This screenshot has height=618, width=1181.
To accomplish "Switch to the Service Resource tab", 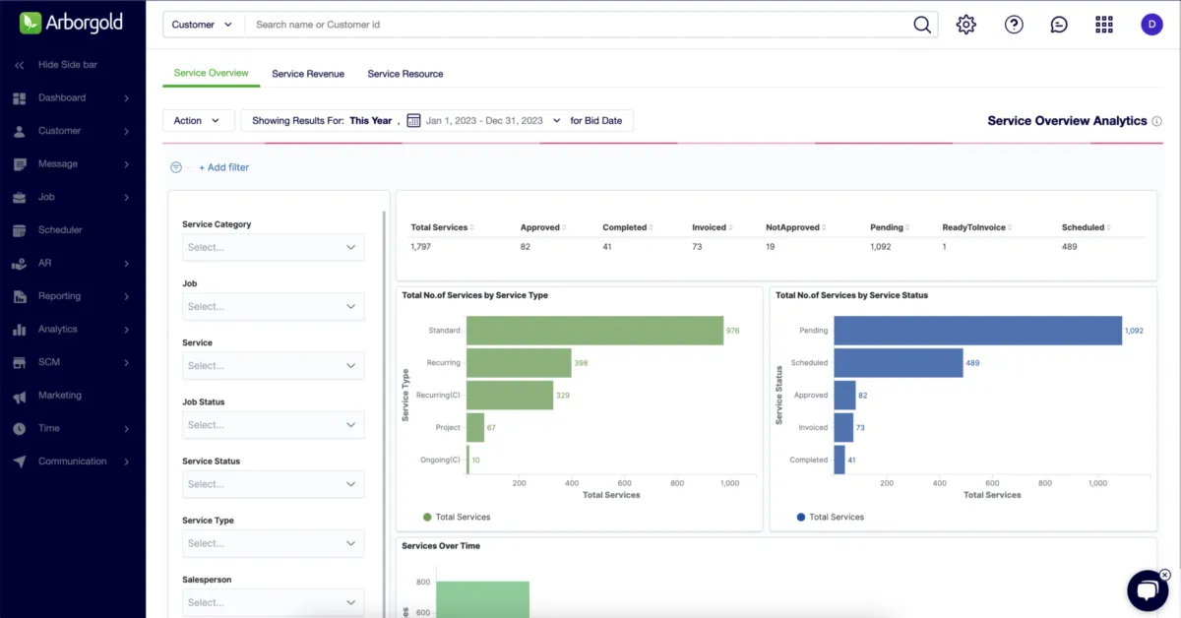I will pyautogui.click(x=405, y=74).
